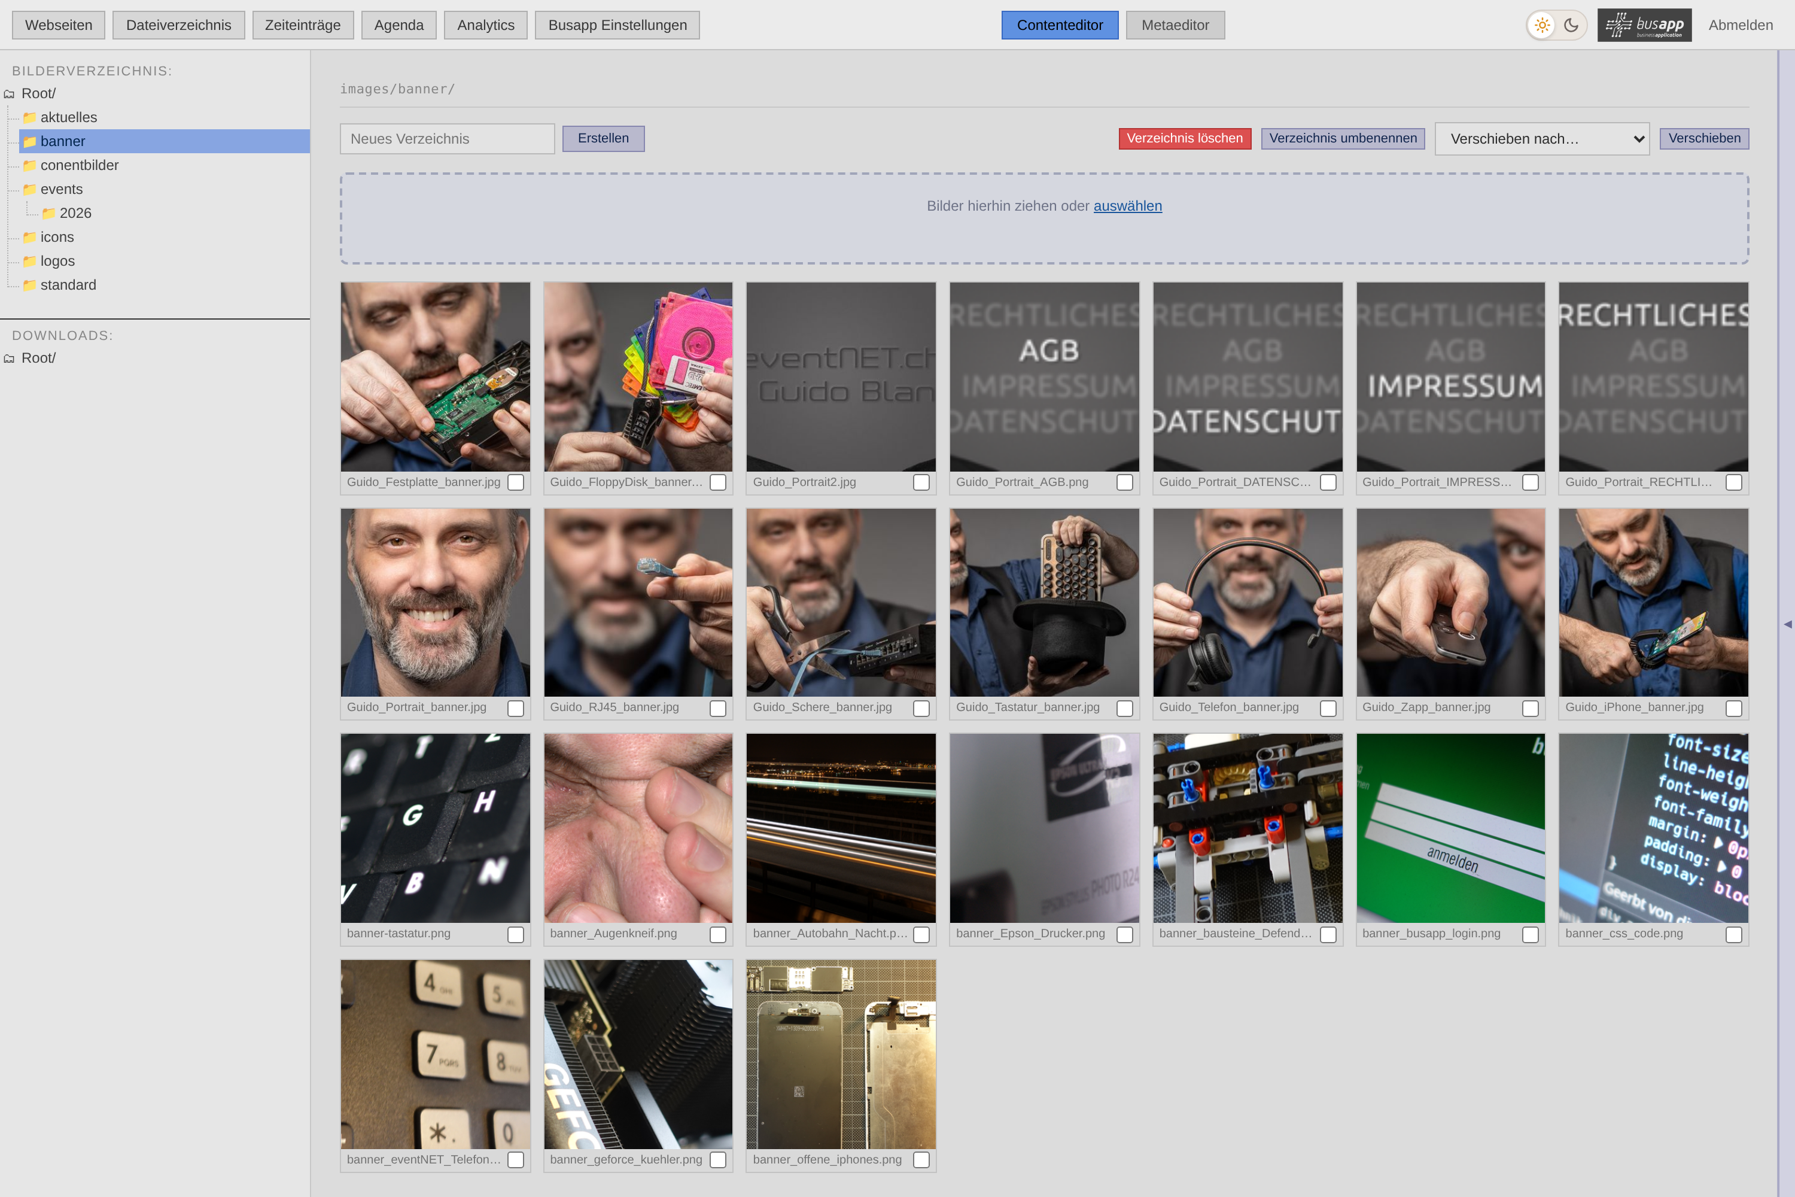
Task: Open Root under Bilderverzeichnis
Action: coord(38,93)
